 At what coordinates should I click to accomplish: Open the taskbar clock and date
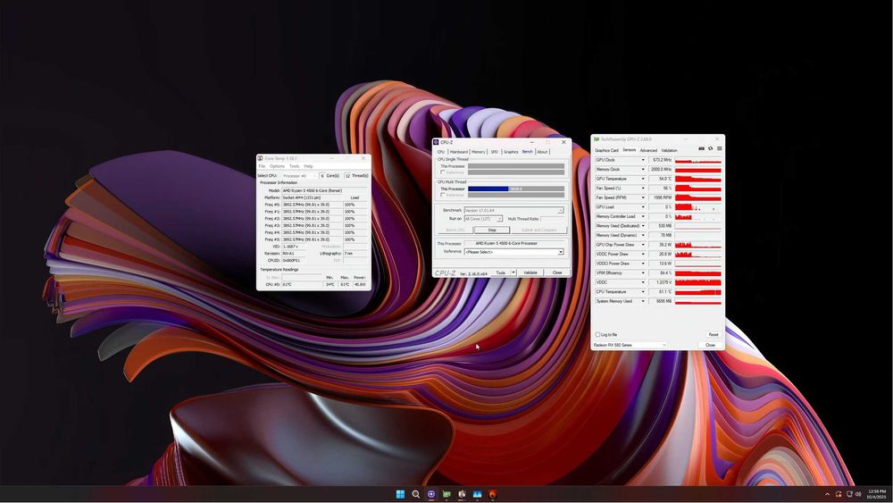877,494
